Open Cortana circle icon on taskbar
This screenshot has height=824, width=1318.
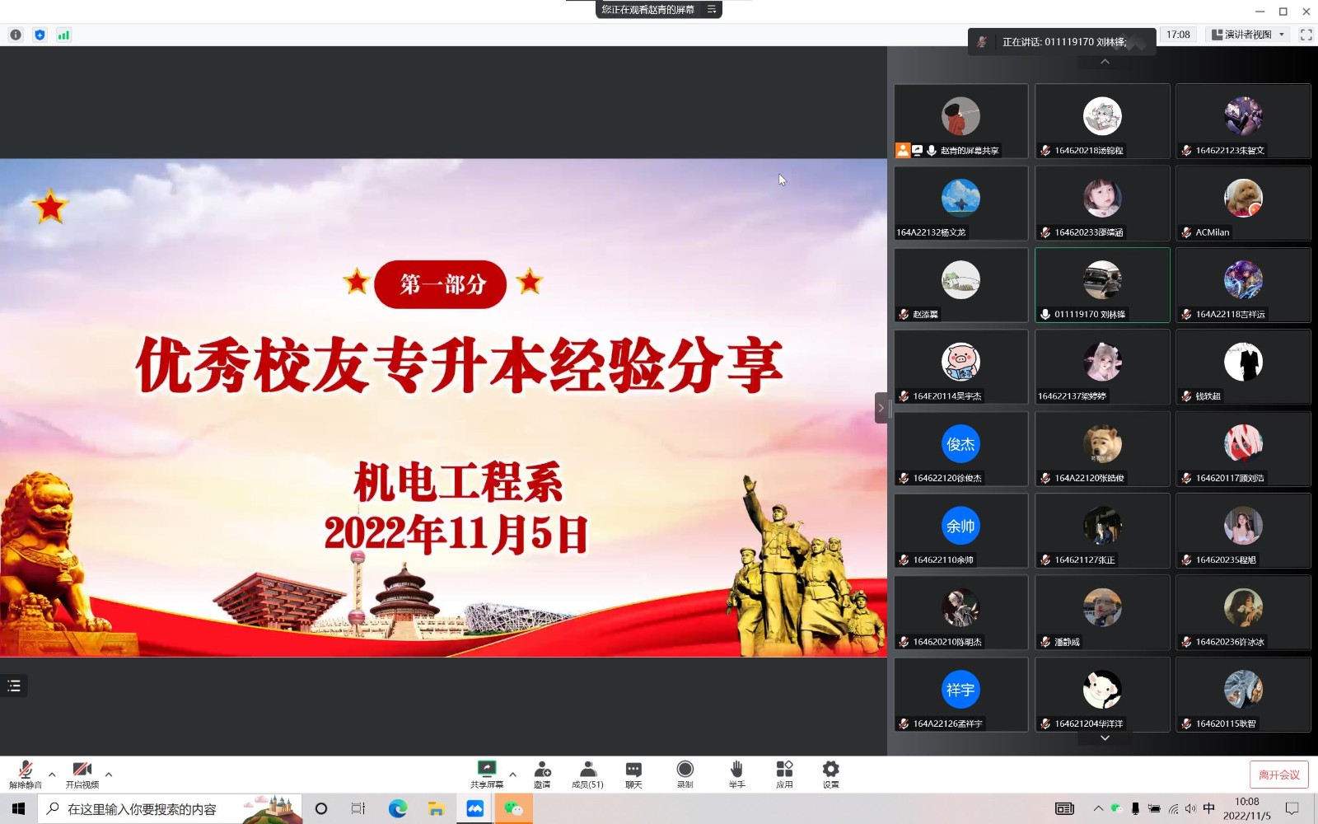321,809
